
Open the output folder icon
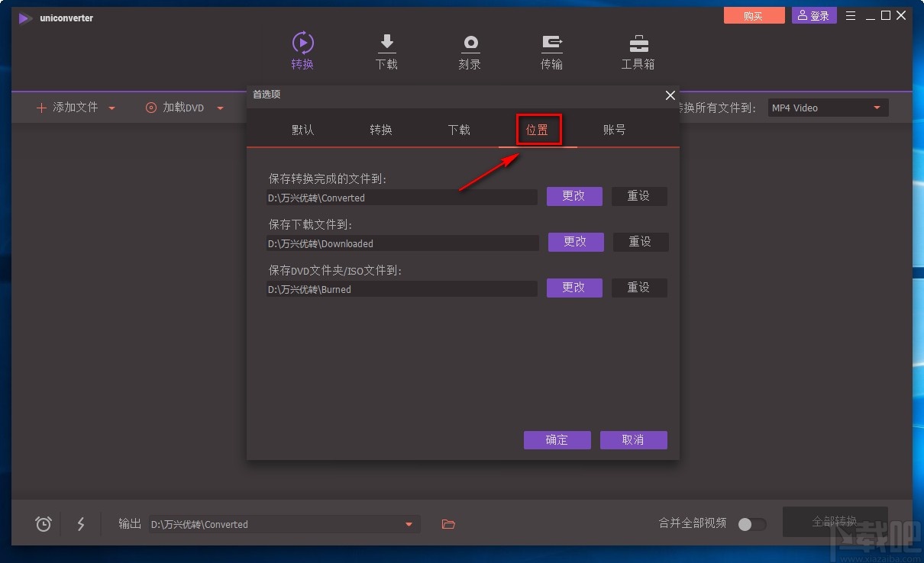tap(448, 524)
